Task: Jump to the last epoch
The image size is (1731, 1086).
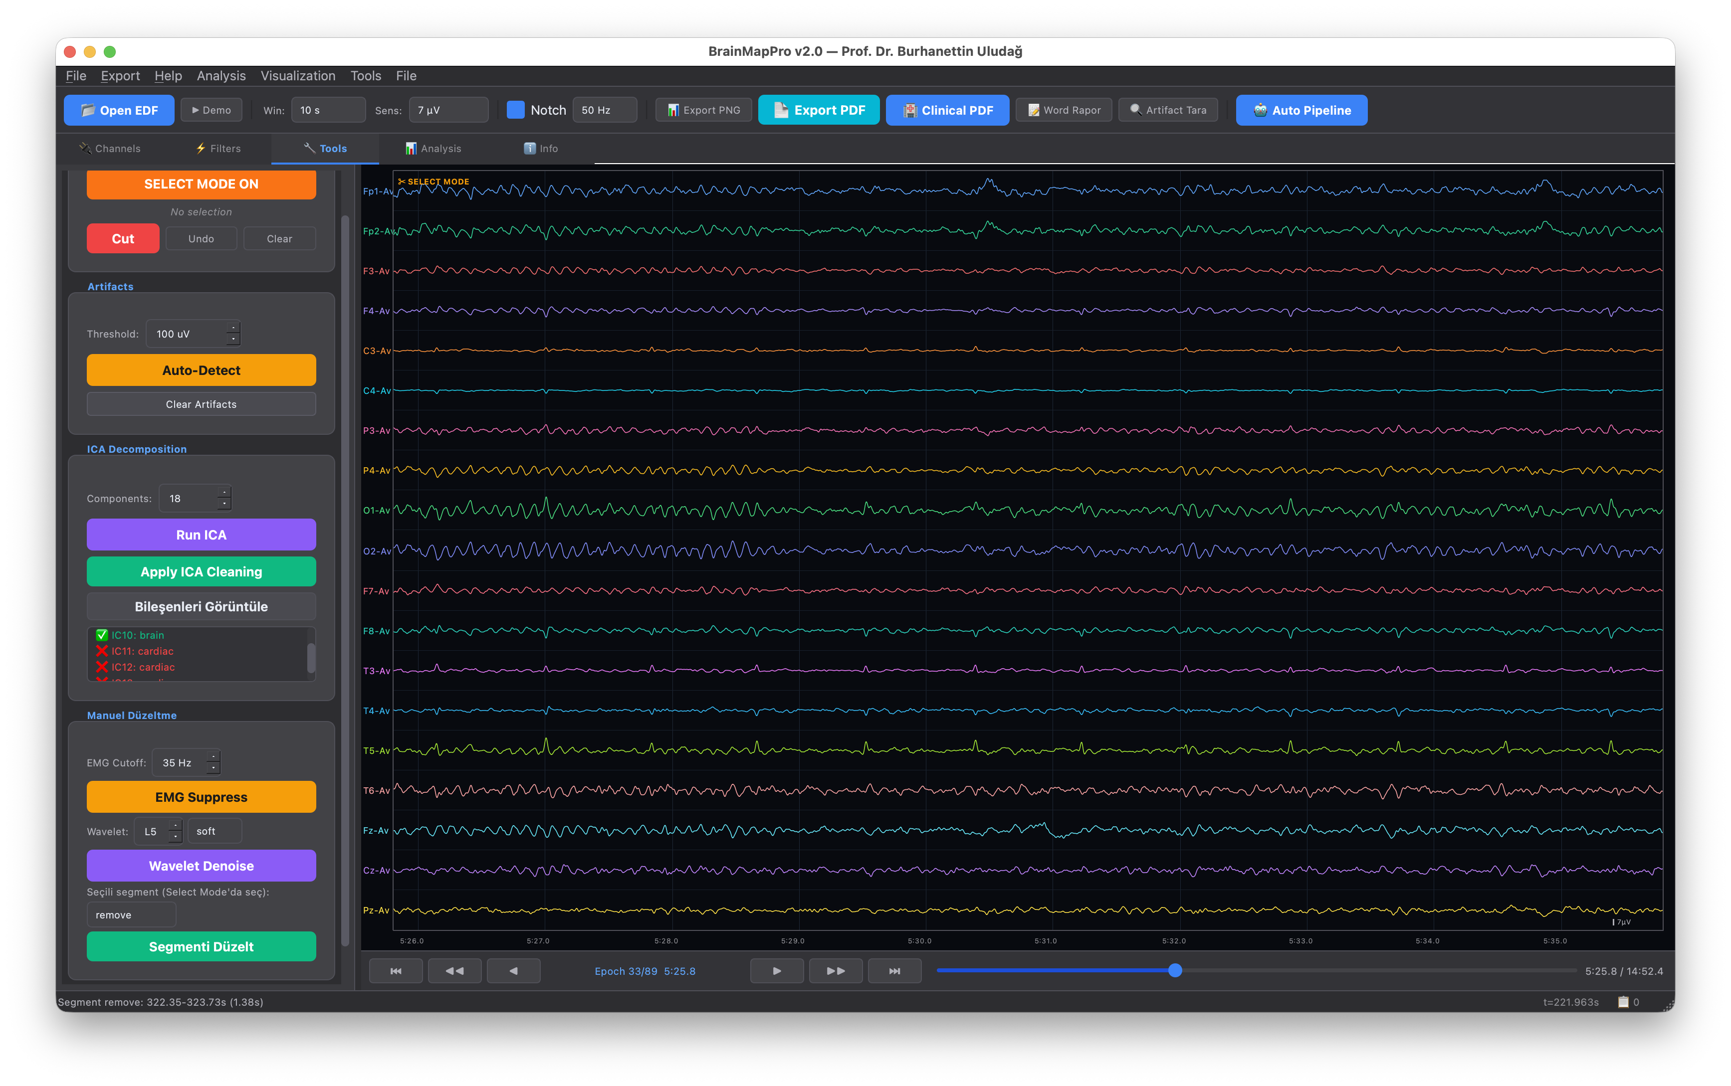Action: click(894, 970)
